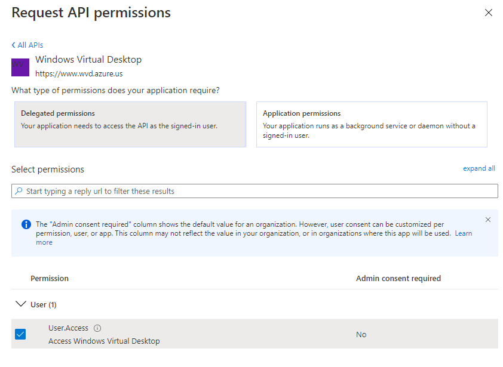Viewport: 503px width, 367px height.
Task: Focus the permissions filter search field
Action: coord(257,191)
